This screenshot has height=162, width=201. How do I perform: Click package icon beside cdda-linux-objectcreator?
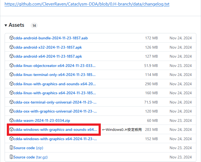(x=11, y=65)
